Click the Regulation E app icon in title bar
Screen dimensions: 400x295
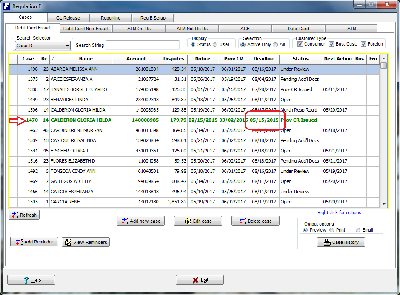[x=6, y=6]
